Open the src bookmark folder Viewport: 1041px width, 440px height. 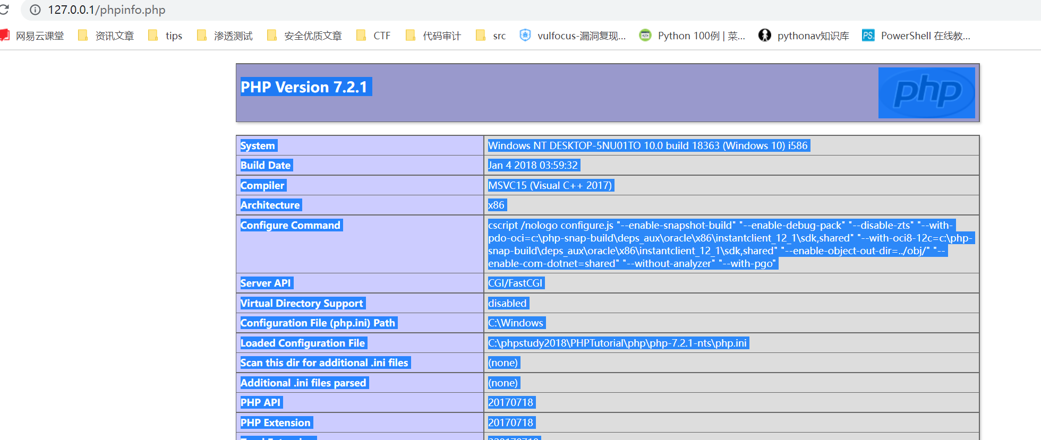point(491,36)
